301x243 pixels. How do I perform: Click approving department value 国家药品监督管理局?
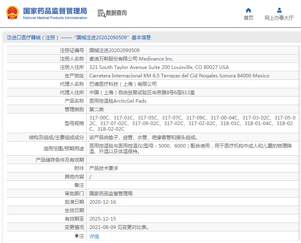click(x=111, y=194)
